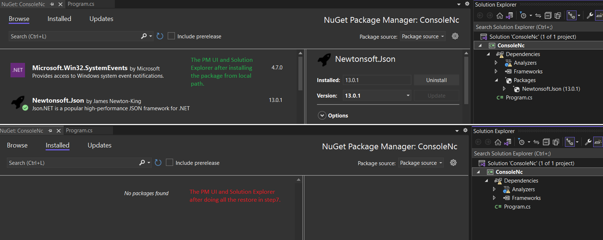Switch to Updates tab in upper NuGet window

point(101,19)
